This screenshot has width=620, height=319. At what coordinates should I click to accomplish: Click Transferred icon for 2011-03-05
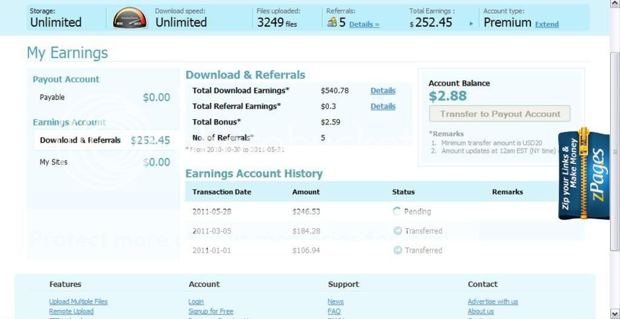tap(397, 231)
